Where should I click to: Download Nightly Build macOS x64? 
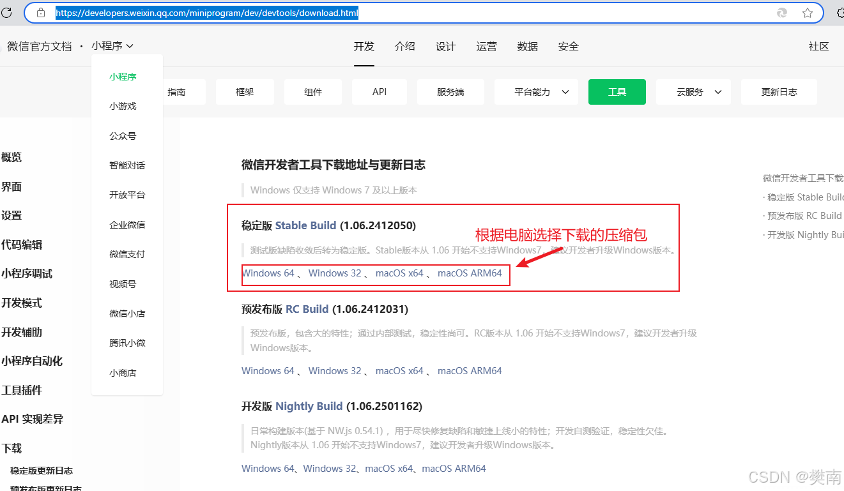click(389, 469)
